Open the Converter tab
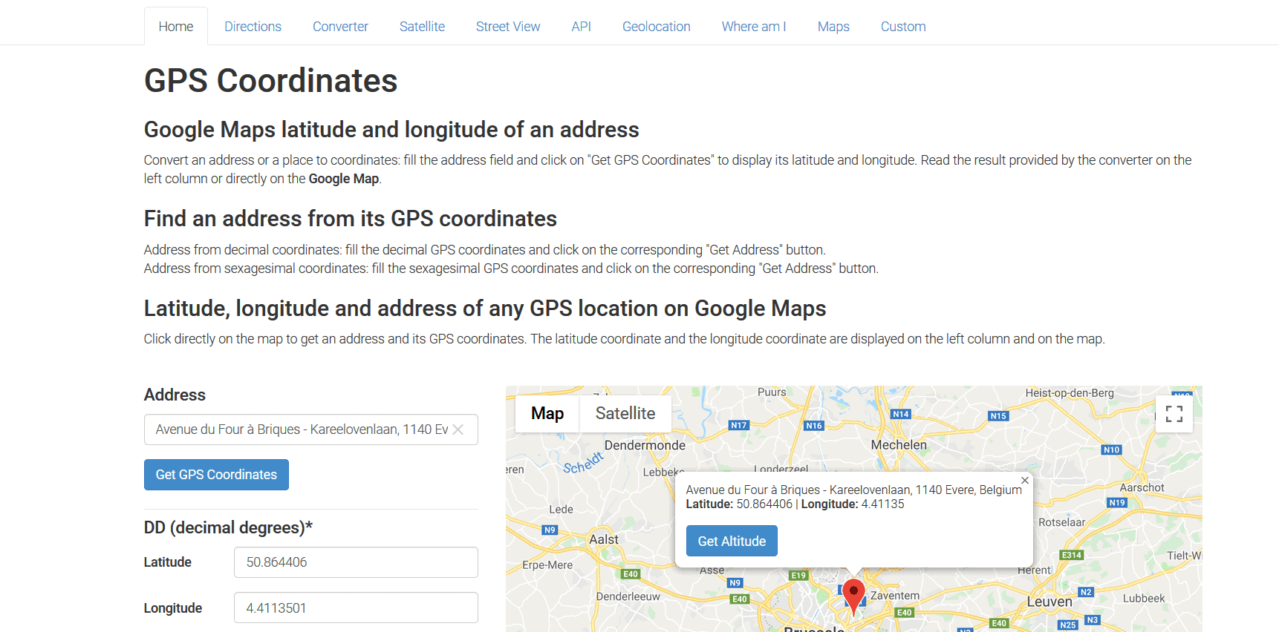The height and width of the screenshot is (632, 1279). (x=340, y=27)
